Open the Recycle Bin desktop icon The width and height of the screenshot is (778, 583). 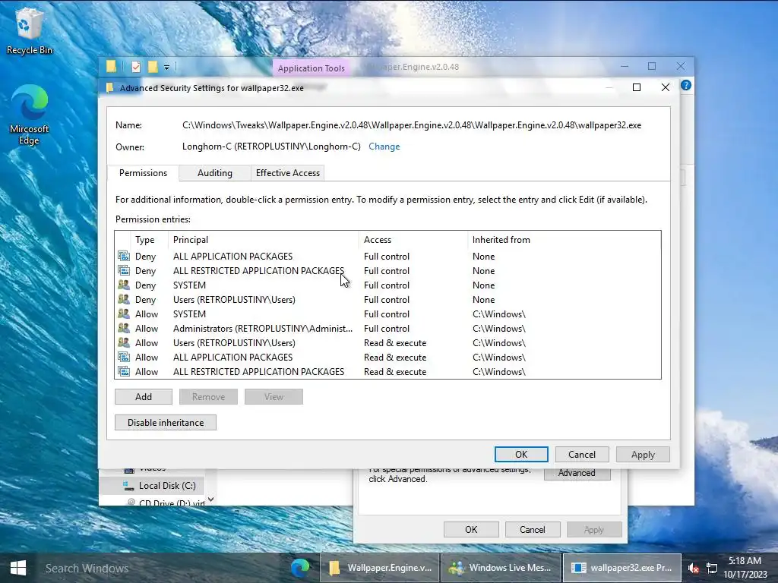(x=30, y=31)
